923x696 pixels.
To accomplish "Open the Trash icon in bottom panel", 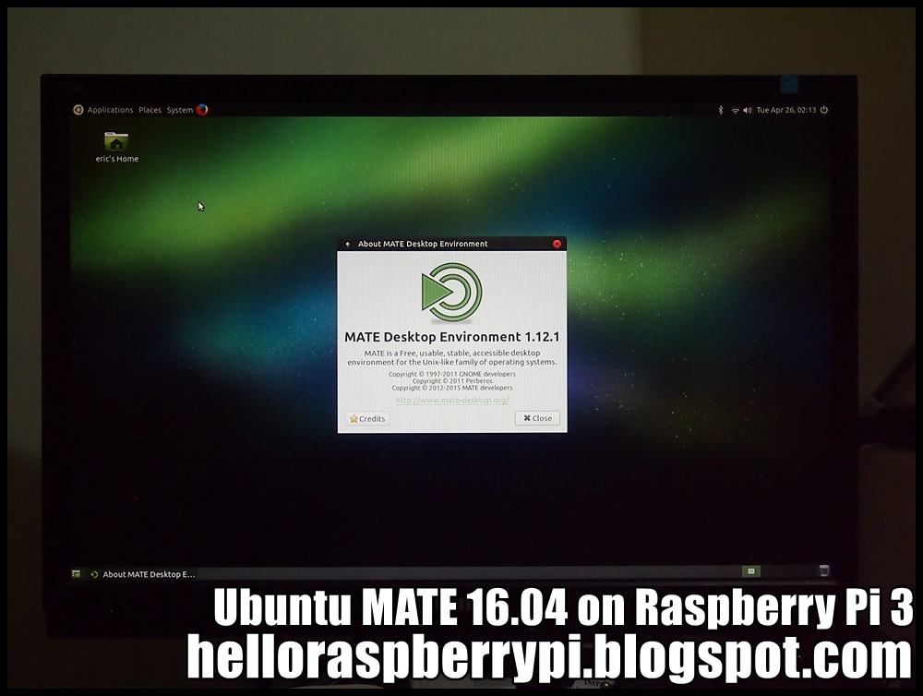I will pos(824,570).
